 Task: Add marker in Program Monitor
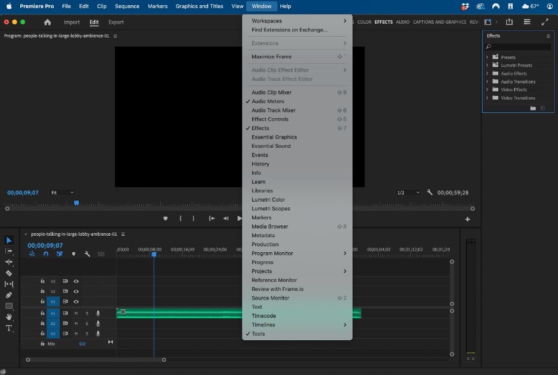pyautogui.click(x=165, y=218)
